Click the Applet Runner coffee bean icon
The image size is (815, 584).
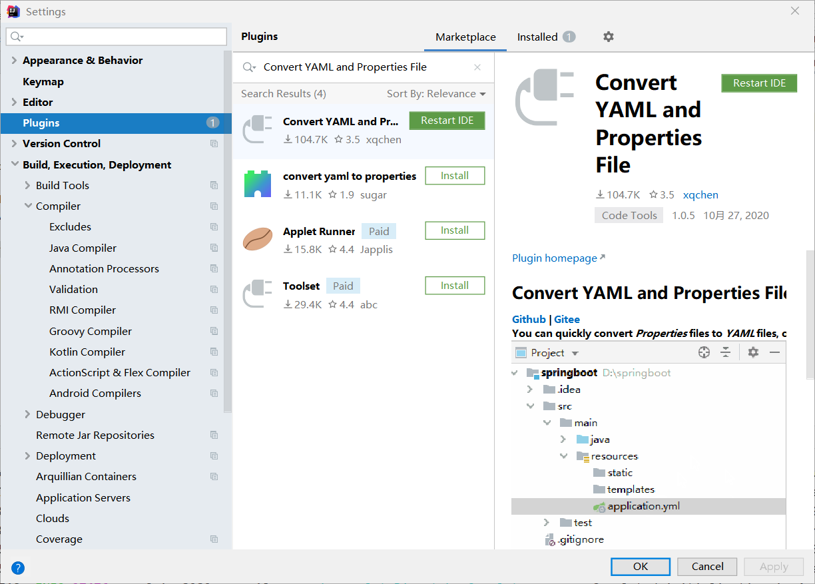258,239
